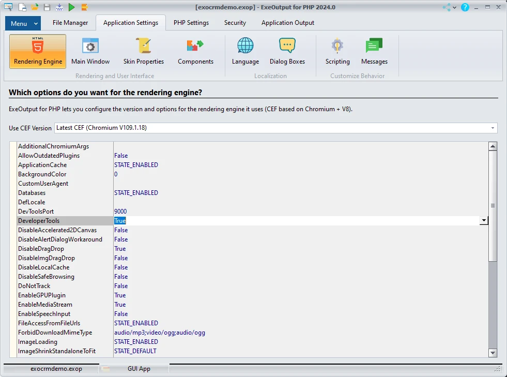Switch to the PHP Settings tab
This screenshot has height=377, width=507.
(x=191, y=23)
